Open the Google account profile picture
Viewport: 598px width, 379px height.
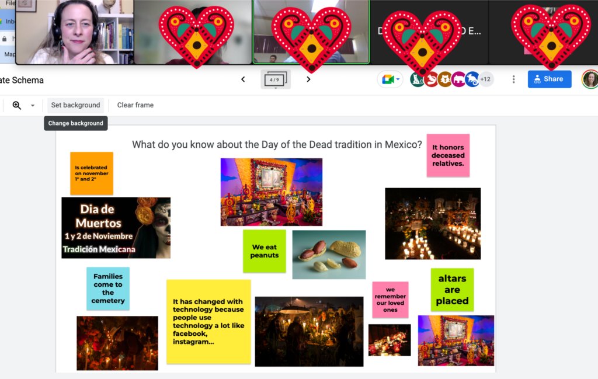click(x=590, y=79)
